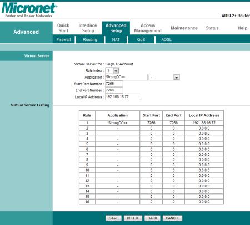The height and width of the screenshot is (225, 250).
Task: Click the Advanced section title
Action: (x=26, y=32)
